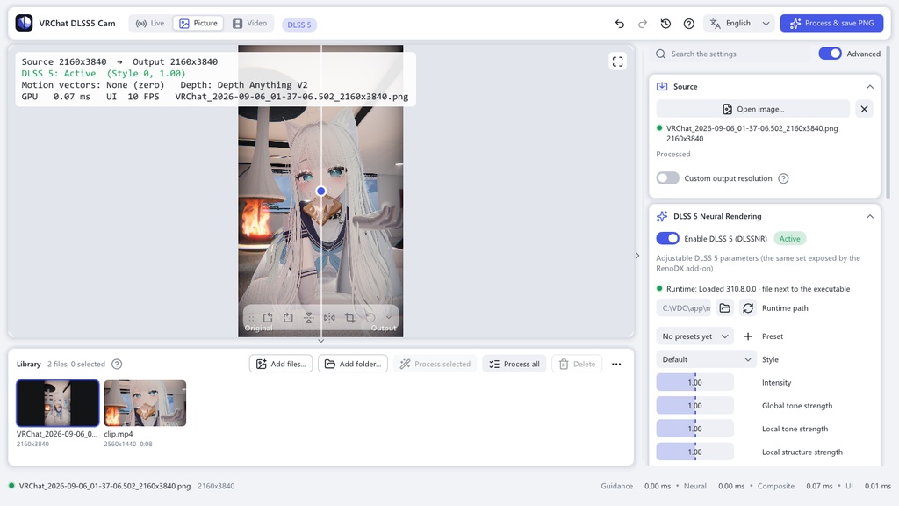Screen dimensions: 899x506
Task: Collapse DLSS 5 Neural Rendering section
Action: [x=870, y=216]
